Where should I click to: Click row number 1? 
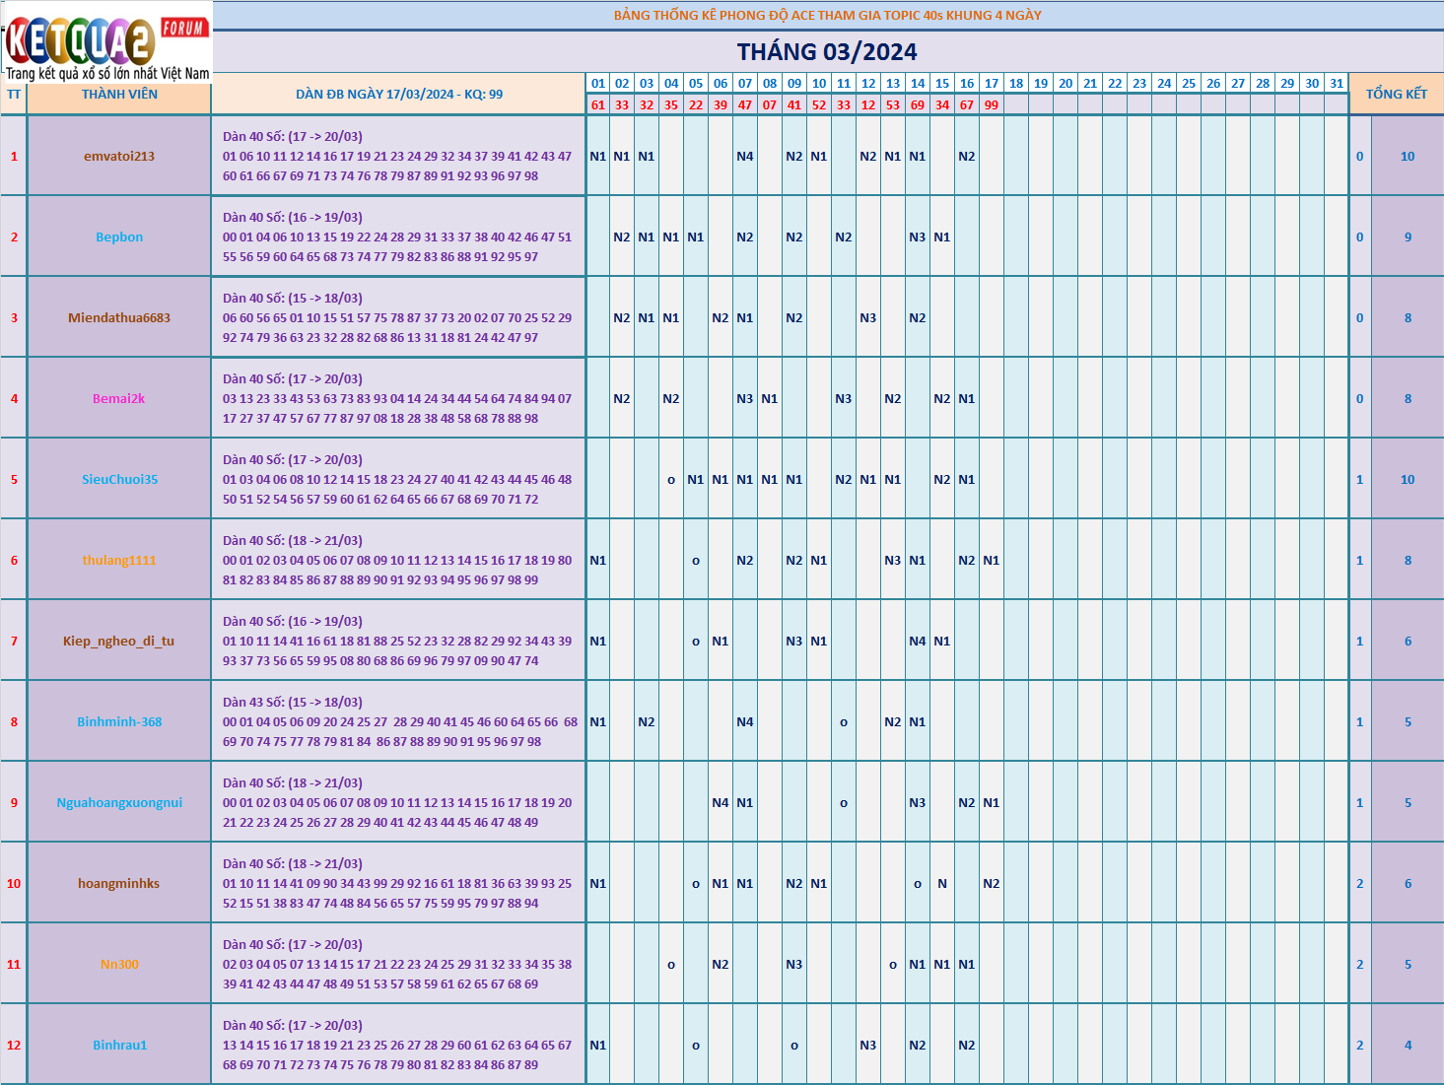tap(14, 157)
